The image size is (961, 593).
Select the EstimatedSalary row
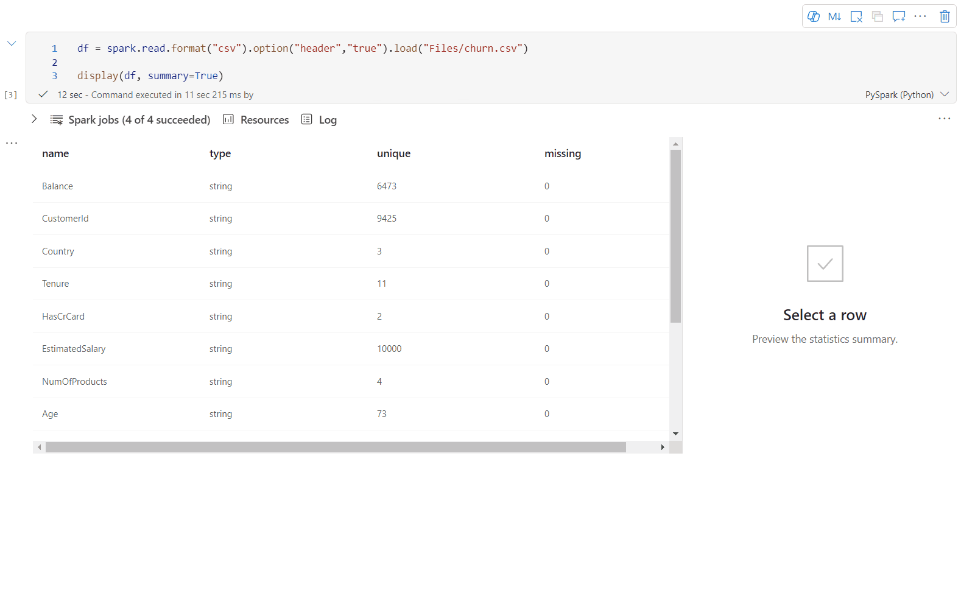coord(74,349)
